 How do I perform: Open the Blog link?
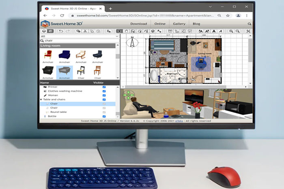click(x=196, y=24)
